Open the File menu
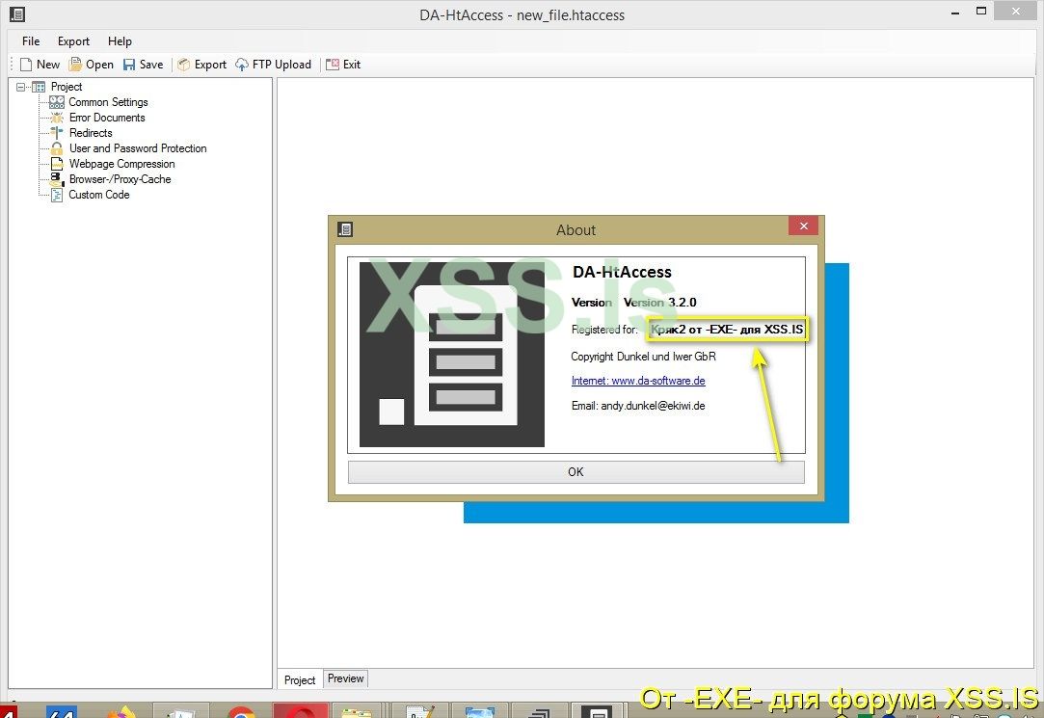The width and height of the screenshot is (1044, 718). (x=31, y=41)
